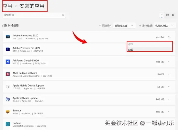Click the 101 MB size value
Screen dimensions: 178x130
[160, 87]
